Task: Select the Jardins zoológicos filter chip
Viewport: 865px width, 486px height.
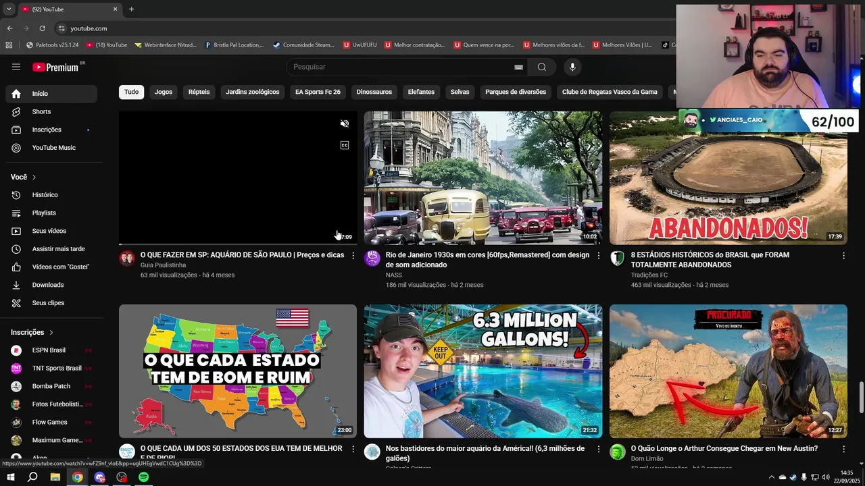Action: 253,92
